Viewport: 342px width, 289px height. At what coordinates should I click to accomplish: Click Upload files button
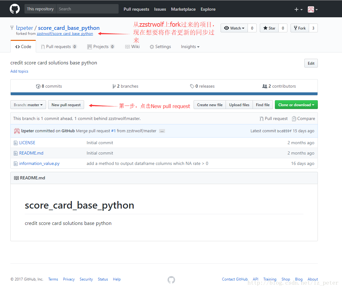click(x=239, y=105)
